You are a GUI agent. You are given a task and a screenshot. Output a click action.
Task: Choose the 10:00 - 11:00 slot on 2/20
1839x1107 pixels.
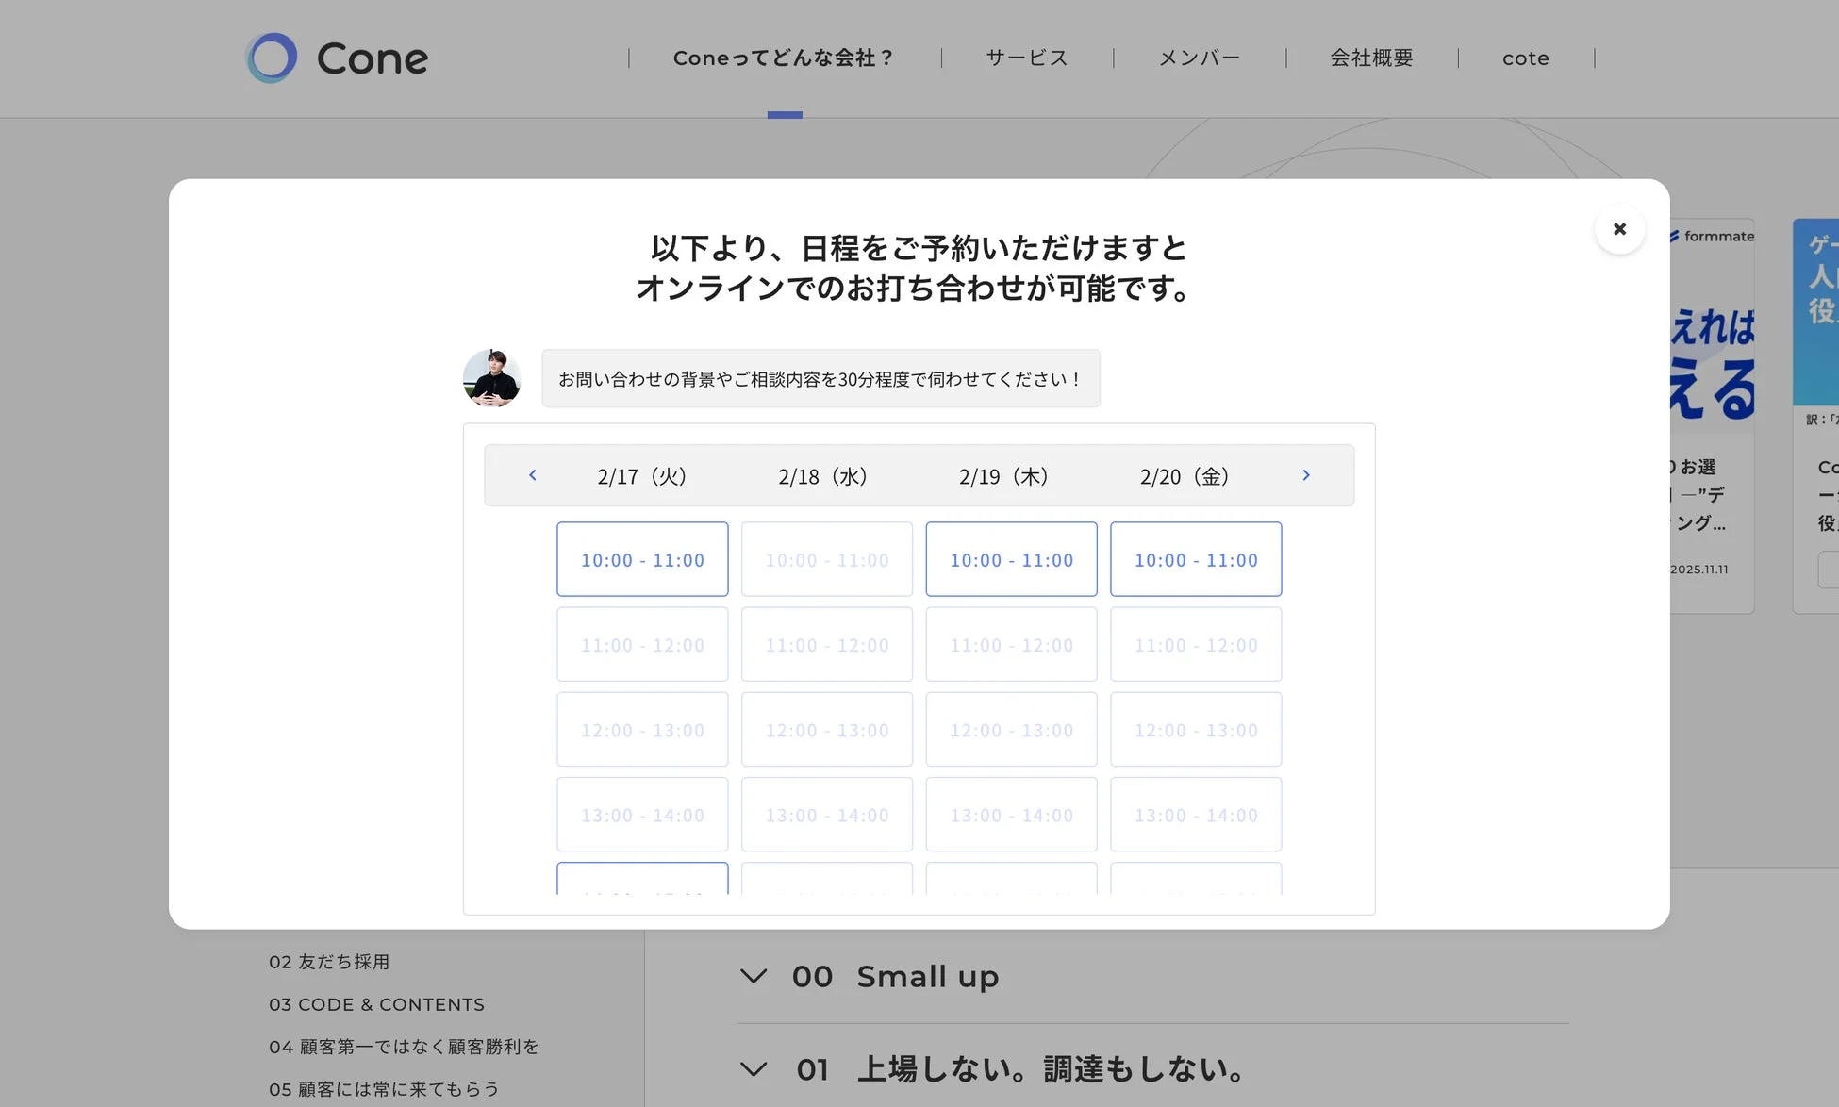click(x=1196, y=559)
